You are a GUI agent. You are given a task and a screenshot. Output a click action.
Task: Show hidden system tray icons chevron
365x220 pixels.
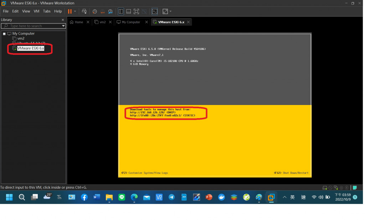pos(285,198)
